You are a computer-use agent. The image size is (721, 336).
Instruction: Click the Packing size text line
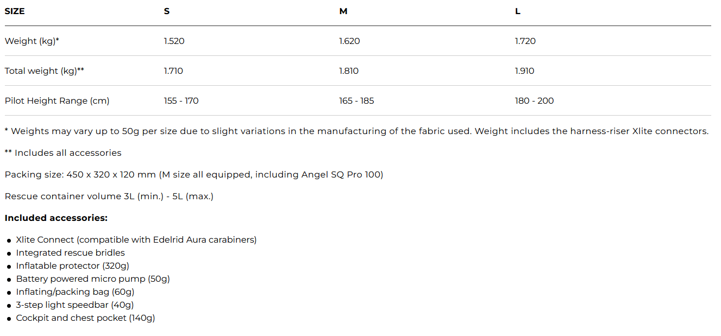[194, 174]
